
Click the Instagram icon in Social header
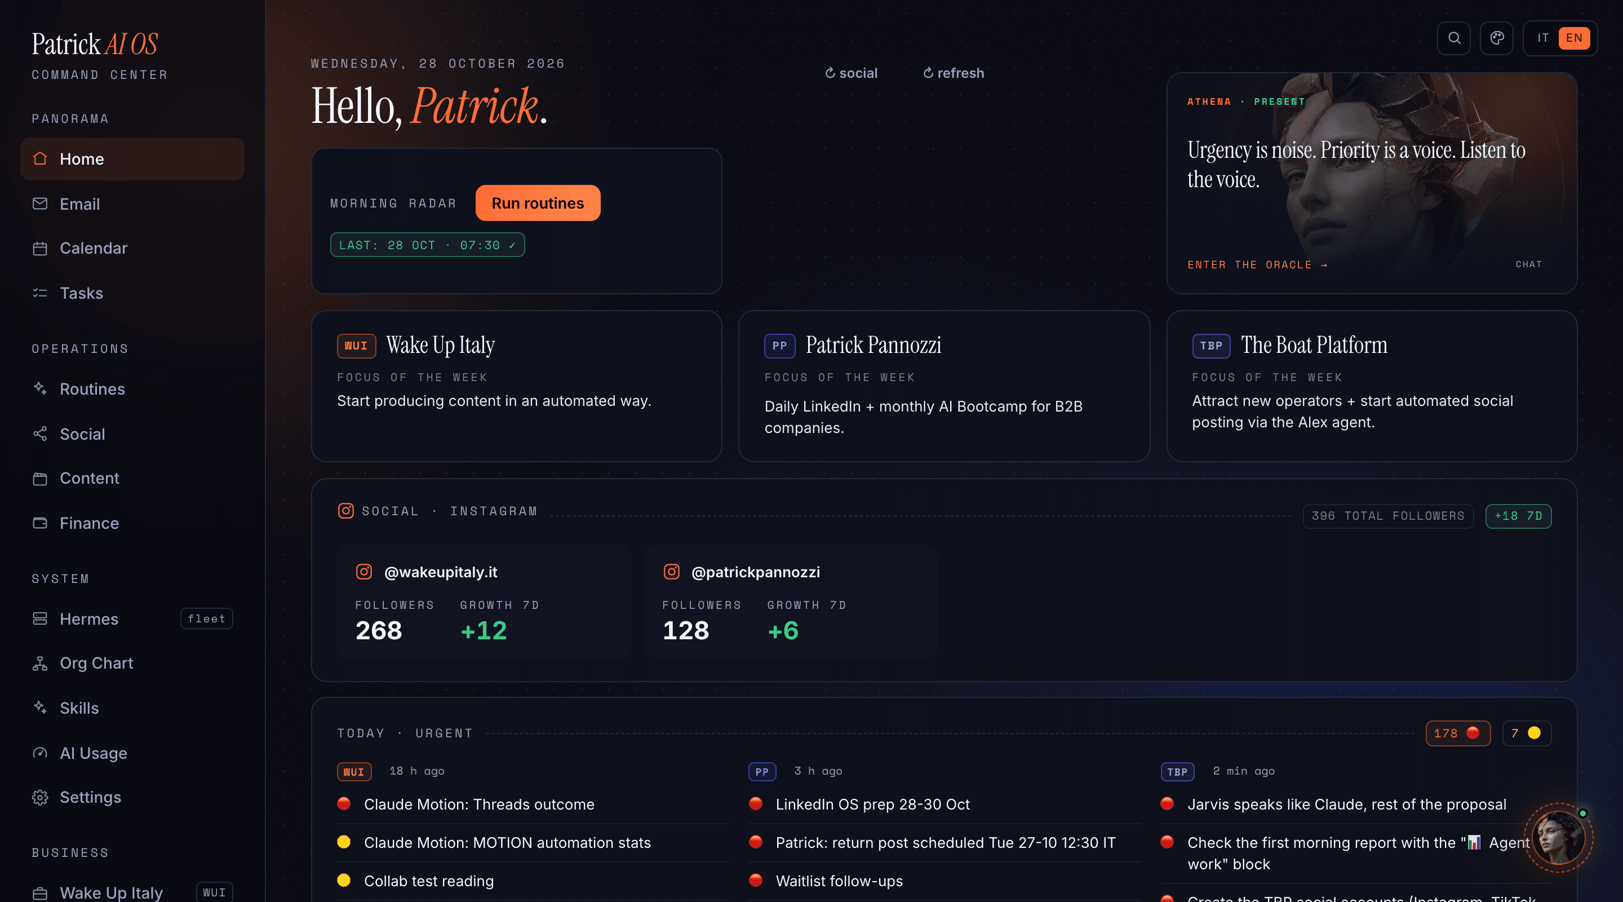point(346,511)
